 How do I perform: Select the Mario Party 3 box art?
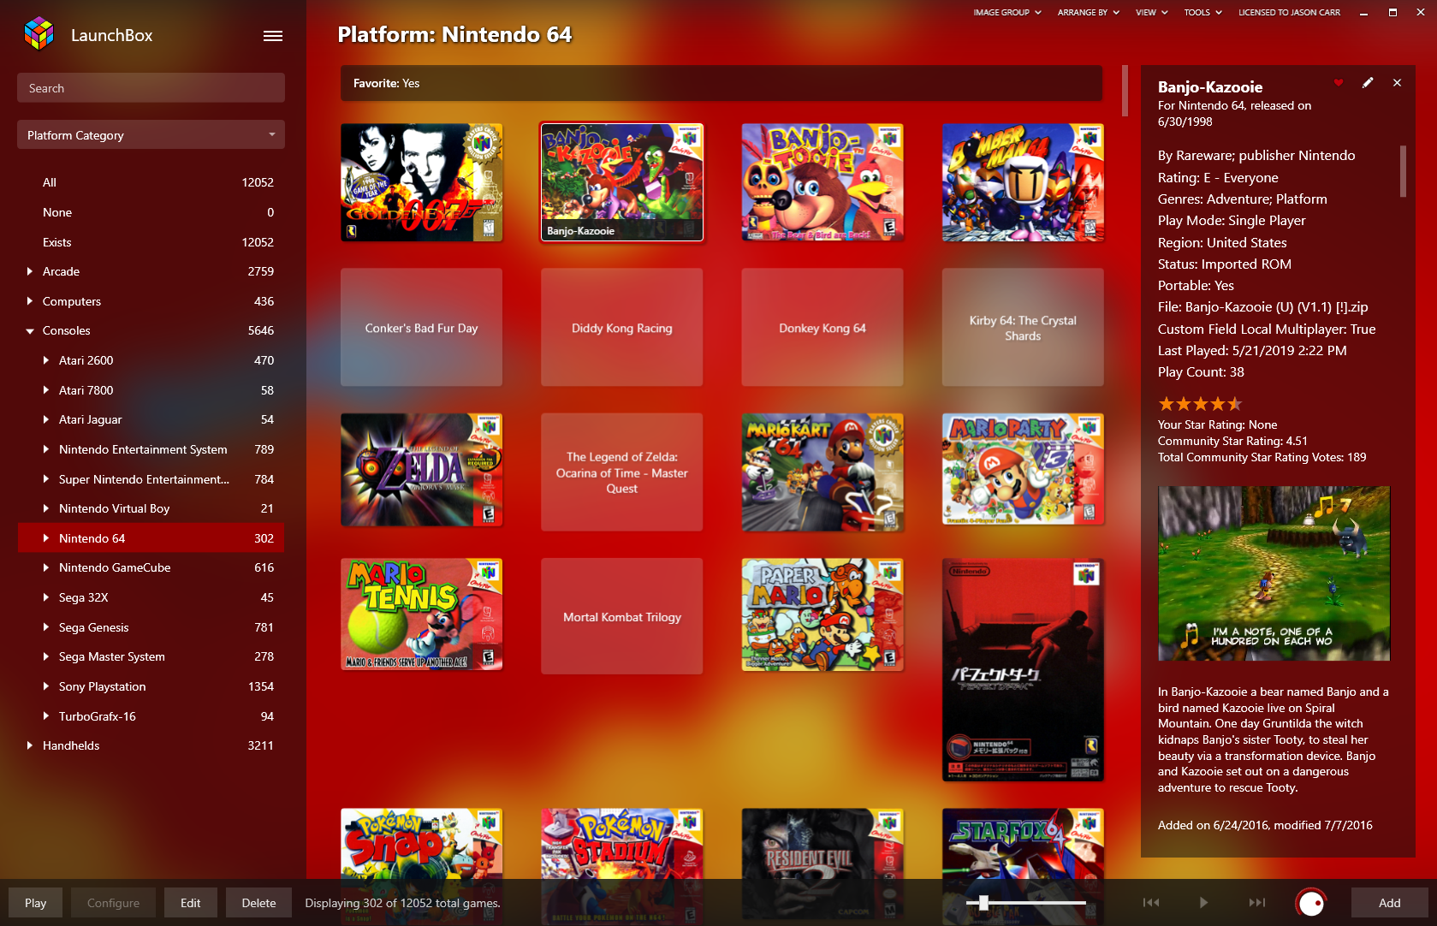click(1023, 468)
